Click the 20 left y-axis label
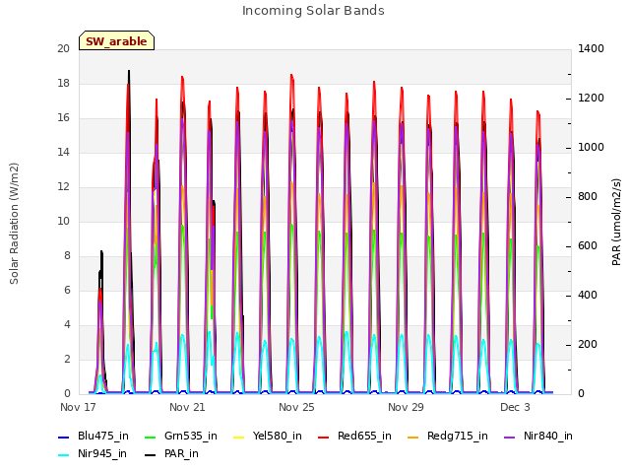Image resolution: width=630 pixels, height=473 pixels. click(63, 48)
